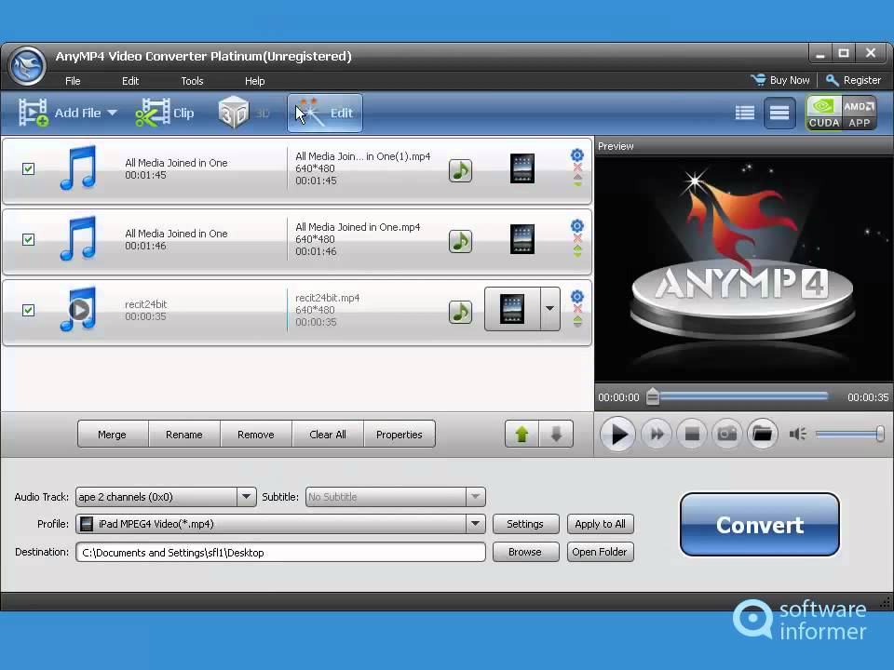The width and height of the screenshot is (894, 670).
Task: Switch to detailed list view icon
Action: 745,113
